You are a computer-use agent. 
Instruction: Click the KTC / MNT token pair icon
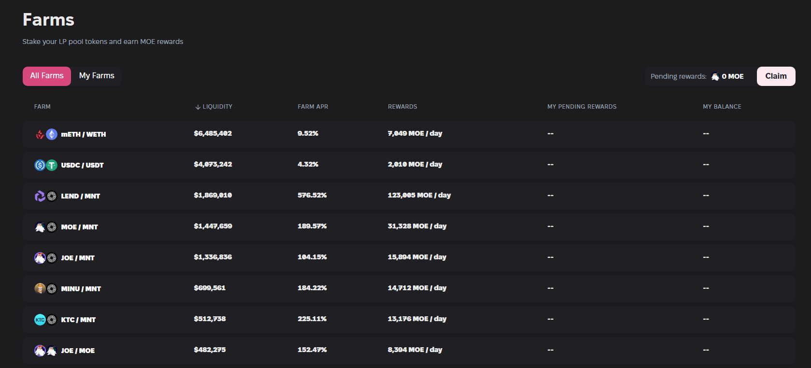46,320
